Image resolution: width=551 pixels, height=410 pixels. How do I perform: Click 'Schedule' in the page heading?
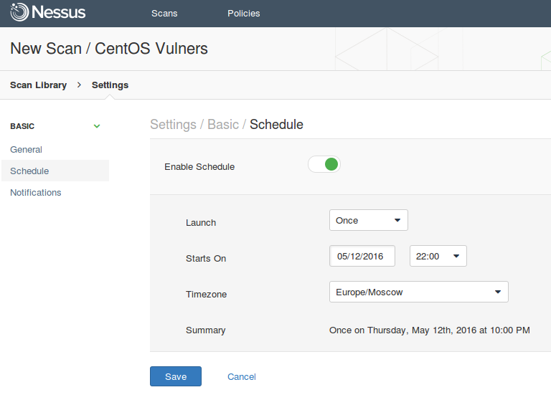(276, 125)
